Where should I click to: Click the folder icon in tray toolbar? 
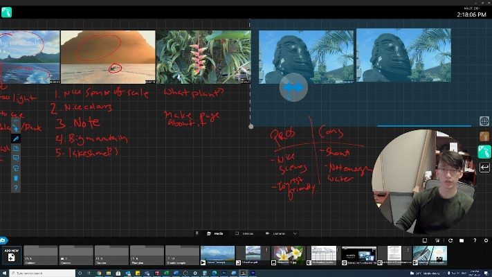point(462,240)
